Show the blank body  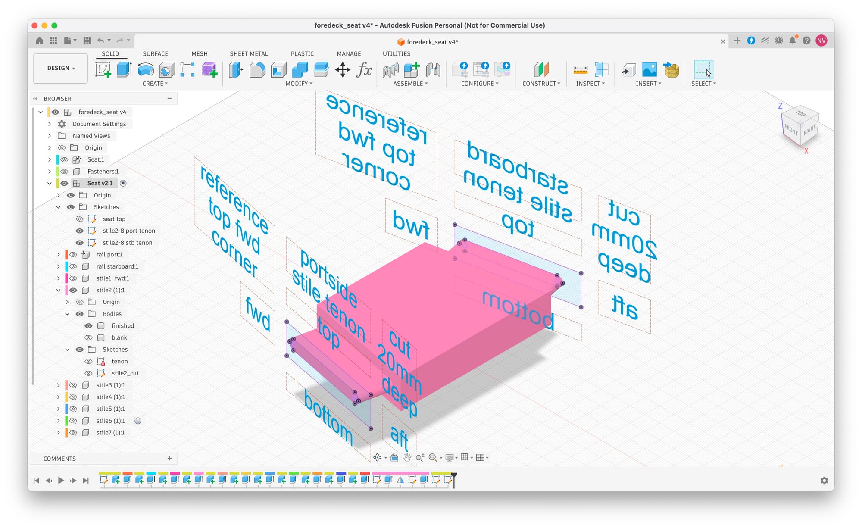coord(88,337)
